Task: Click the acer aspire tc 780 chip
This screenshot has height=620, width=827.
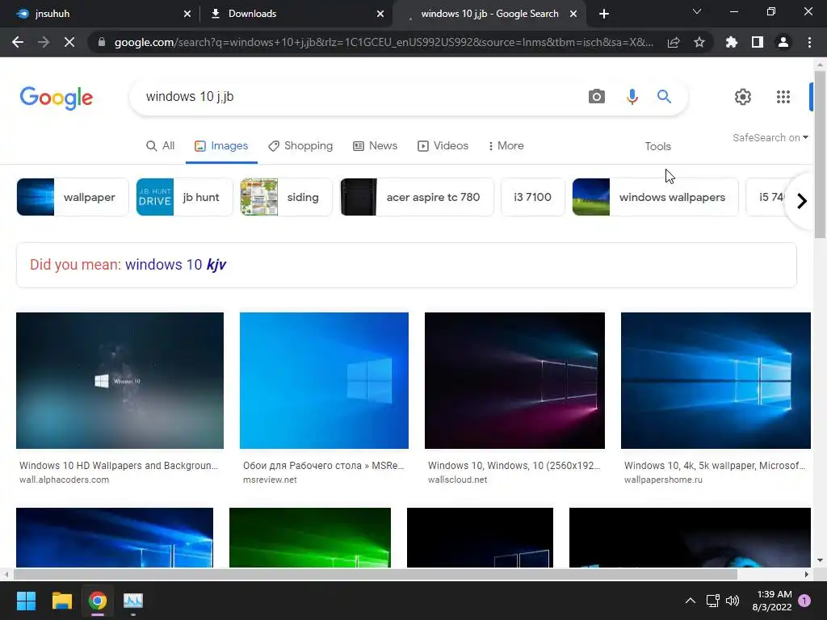Action: (417, 197)
